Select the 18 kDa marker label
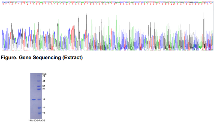The height and width of the screenshot is (123, 215). pos(44,99)
